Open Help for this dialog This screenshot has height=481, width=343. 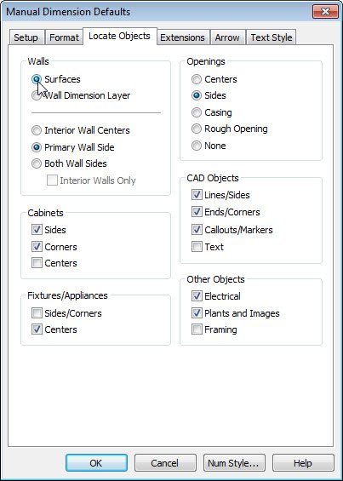[x=303, y=463]
